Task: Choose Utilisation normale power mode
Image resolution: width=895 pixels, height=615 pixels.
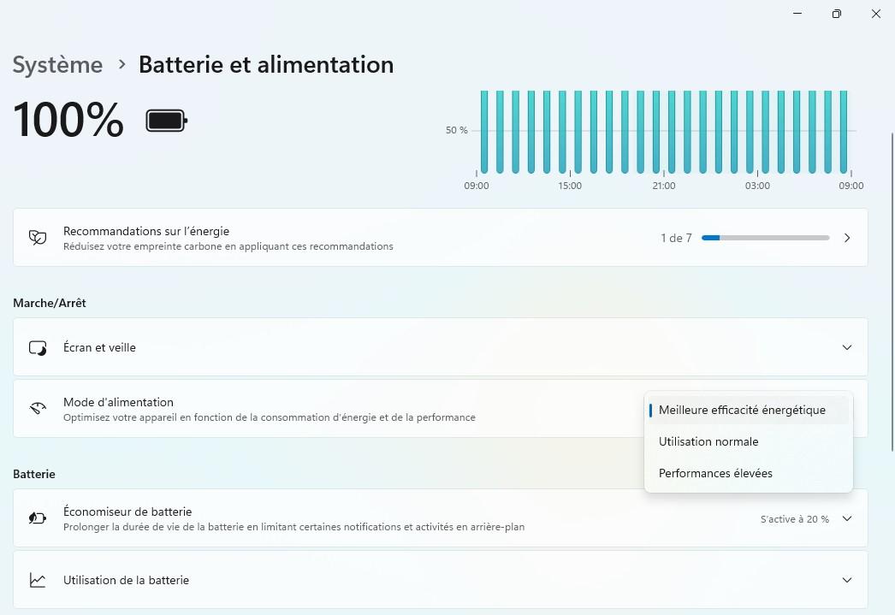Action: click(x=708, y=441)
